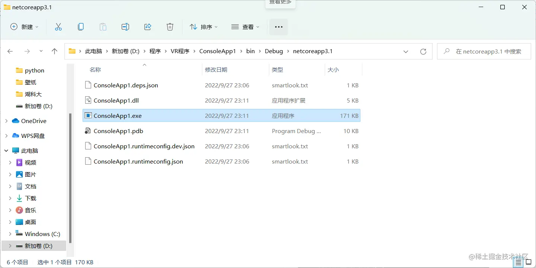Select ConsoleApp1.runtimeconfig.dev.json file name
The image size is (536, 268).
(144, 146)
